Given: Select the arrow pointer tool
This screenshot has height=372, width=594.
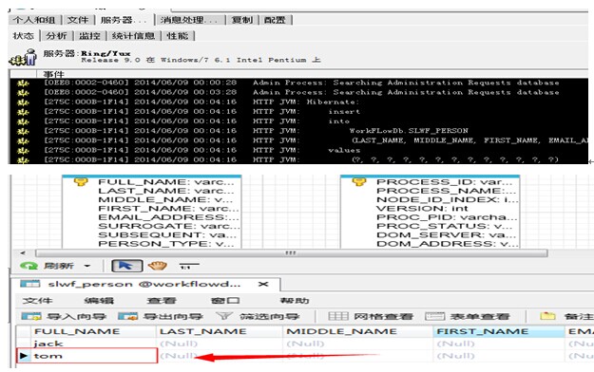Looking at the screenshot, I should (x=127, y=266).
